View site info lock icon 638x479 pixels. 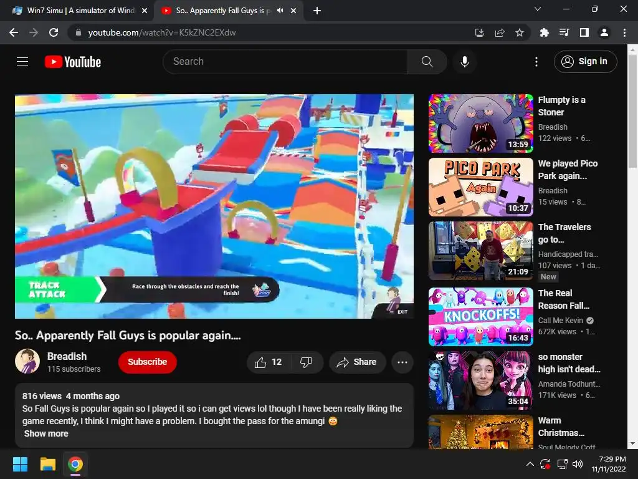click(79, 32)
